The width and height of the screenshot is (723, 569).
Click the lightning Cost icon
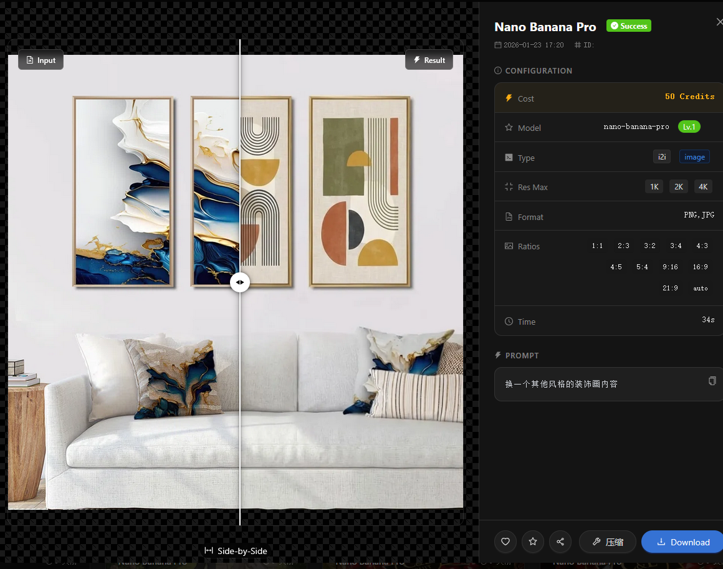coord(509,98)
